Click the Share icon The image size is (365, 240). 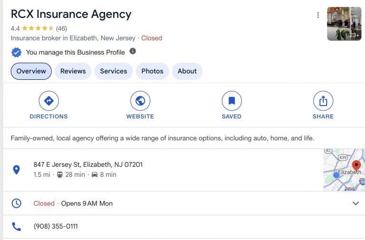323,101
